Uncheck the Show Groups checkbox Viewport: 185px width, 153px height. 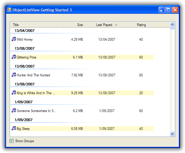[12, 141]
